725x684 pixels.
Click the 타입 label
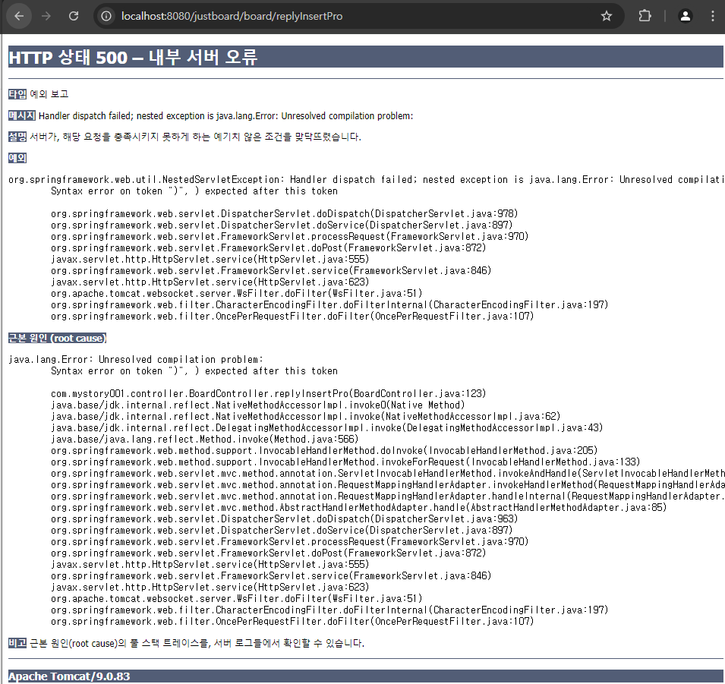(x=17, y=94)
